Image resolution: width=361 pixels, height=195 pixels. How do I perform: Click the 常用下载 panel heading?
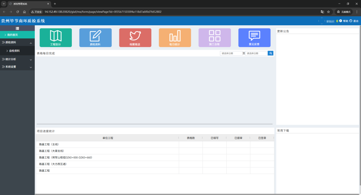pyautogui.click(x=283, y=131)
